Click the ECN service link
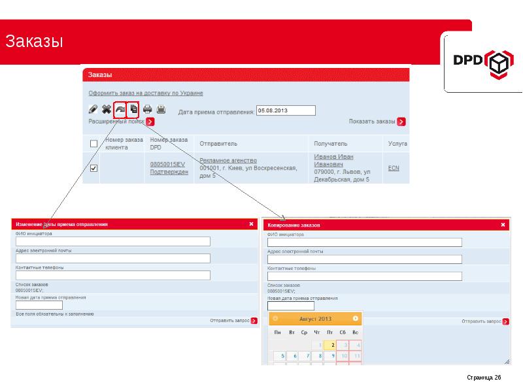The image size is (523, 392). pos(394,168)
